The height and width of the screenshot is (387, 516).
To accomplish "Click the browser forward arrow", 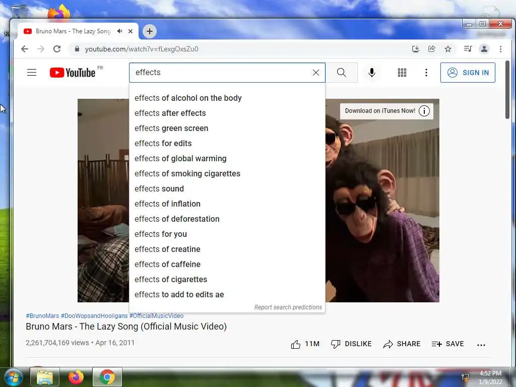I will [41, 49].
